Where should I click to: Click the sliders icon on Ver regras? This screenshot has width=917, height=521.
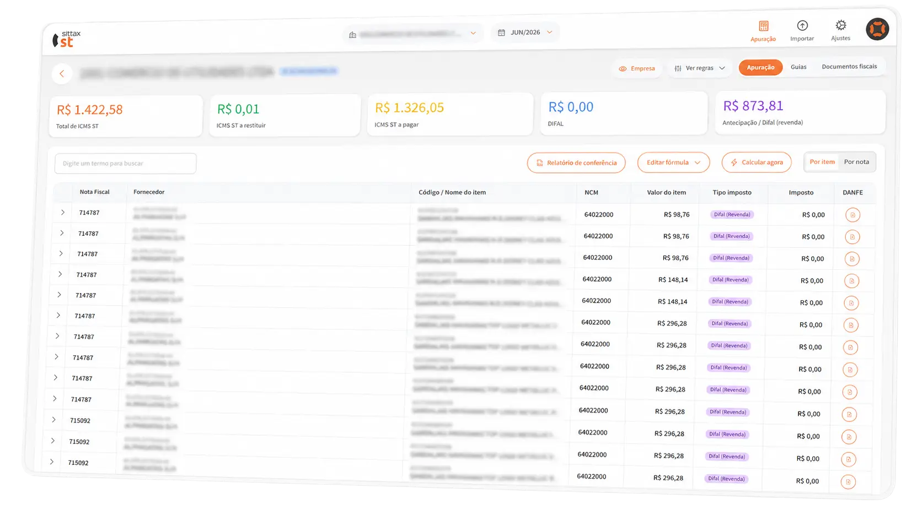pyautogui.click(x=678, y=68)
